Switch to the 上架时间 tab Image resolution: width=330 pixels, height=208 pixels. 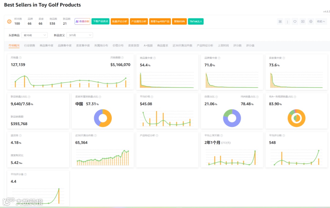click(x=223, y=45)
